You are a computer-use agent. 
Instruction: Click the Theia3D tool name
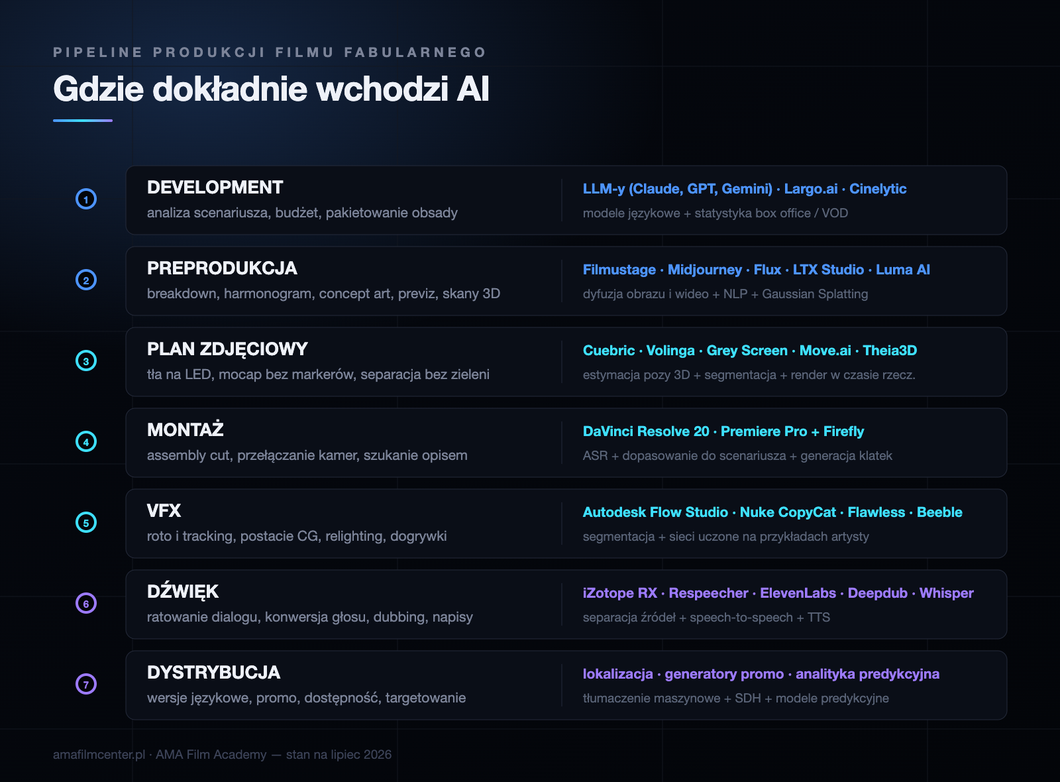click(890, 351)
